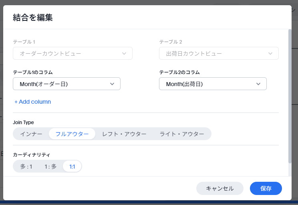
Task: Select フルアウター join type
Action: coord(72,134)
